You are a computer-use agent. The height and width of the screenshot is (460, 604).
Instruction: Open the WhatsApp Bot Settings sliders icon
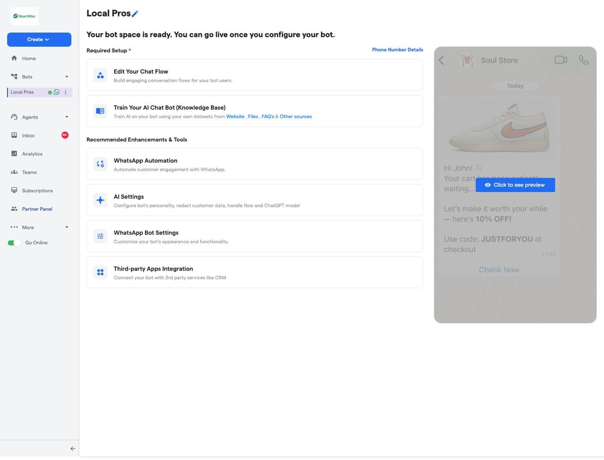(x=100, y=236)
